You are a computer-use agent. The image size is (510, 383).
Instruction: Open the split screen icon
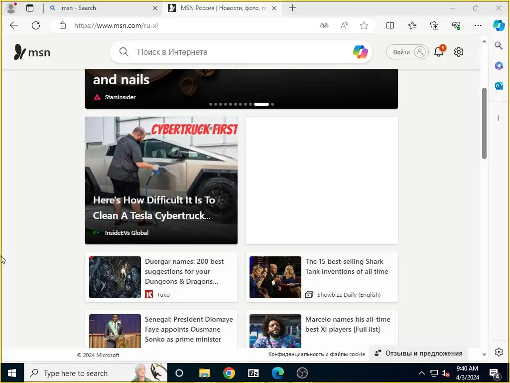coord(390,25)
